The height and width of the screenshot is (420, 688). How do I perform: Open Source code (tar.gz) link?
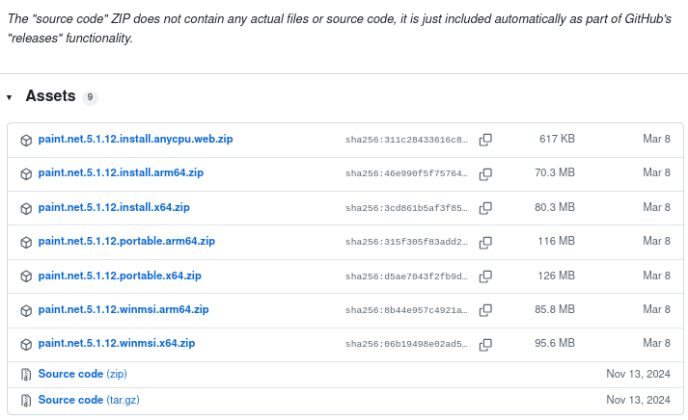click(89, 400)
